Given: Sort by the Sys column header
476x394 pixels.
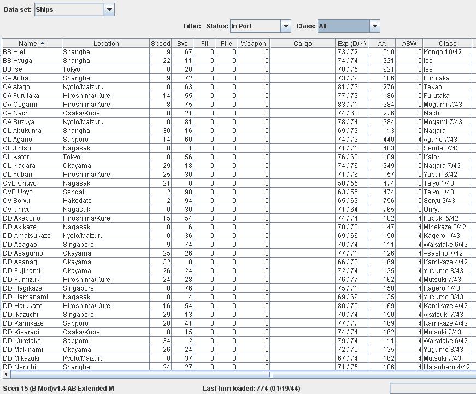Looking at the screenshot, I should [183, 43].
